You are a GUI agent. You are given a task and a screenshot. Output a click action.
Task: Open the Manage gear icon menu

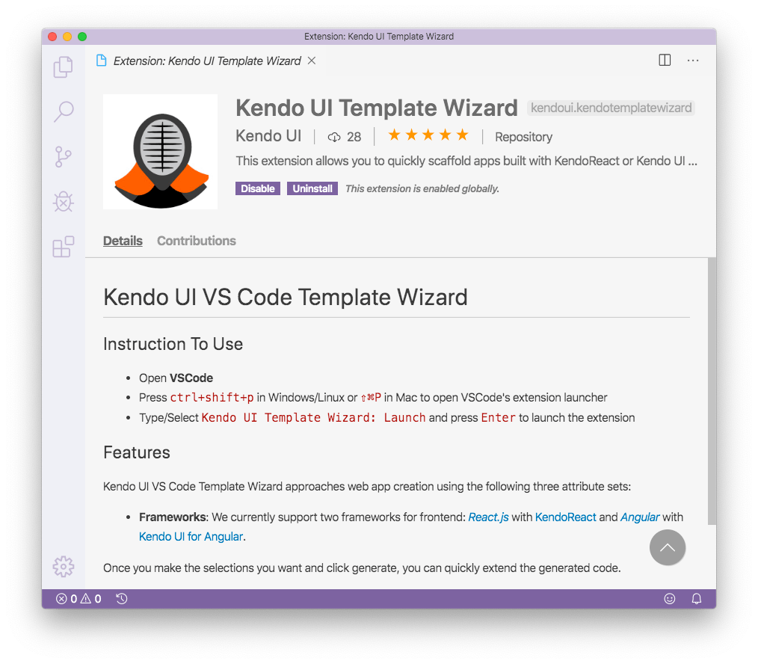pos(64,566)
